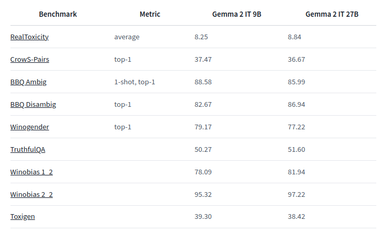381x233 pixels.
Task: Open the CrowS-Pairs benchmark link
Action: (30, 59)
